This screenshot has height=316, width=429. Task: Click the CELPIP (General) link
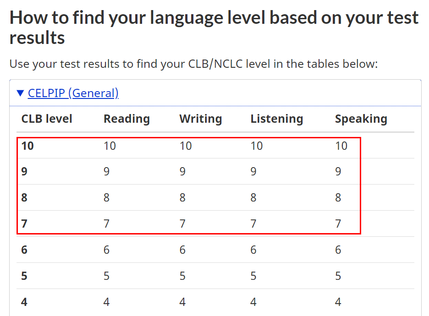click(73, 93)
